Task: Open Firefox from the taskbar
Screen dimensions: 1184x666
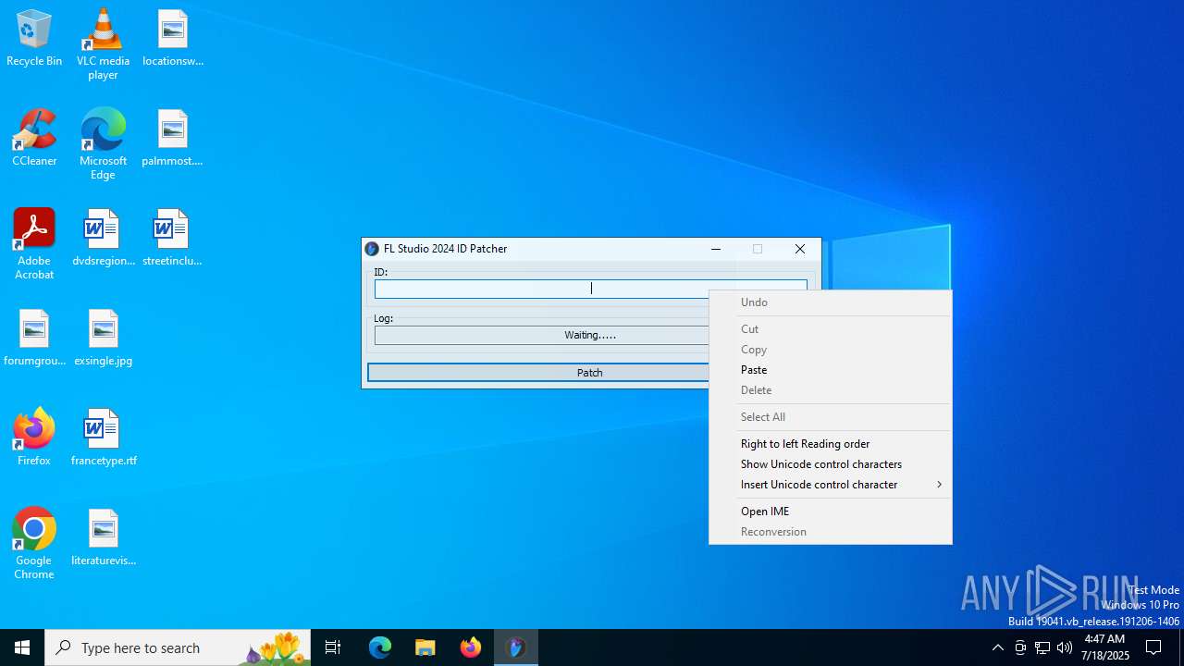Action: 471,647
